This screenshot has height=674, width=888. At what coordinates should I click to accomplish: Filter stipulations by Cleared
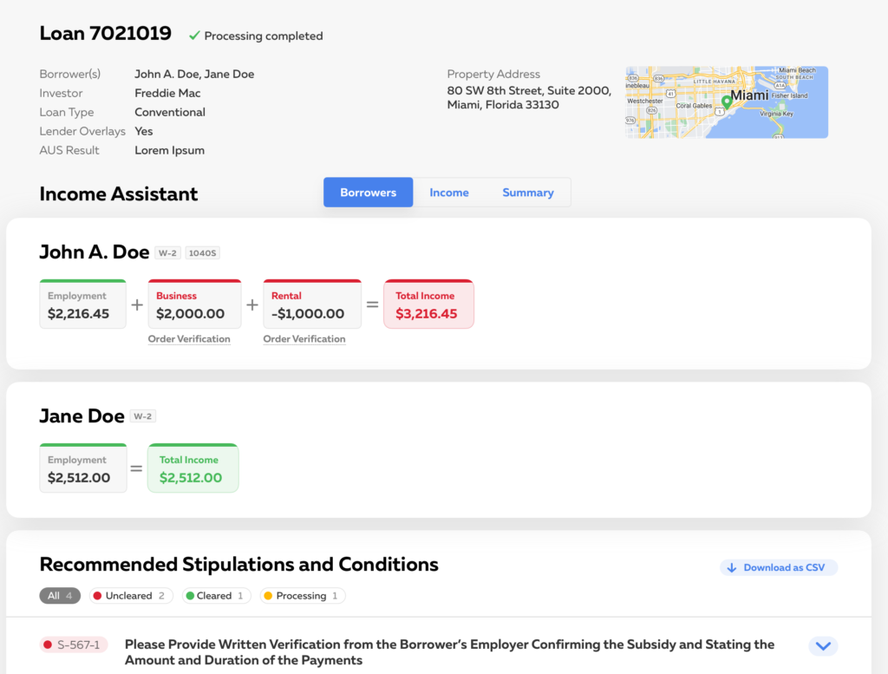215,596
